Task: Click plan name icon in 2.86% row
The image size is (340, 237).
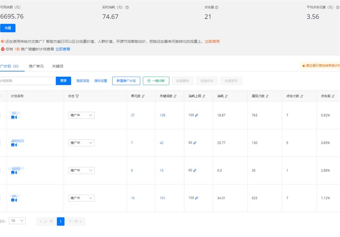Action: tap(15, 172)
